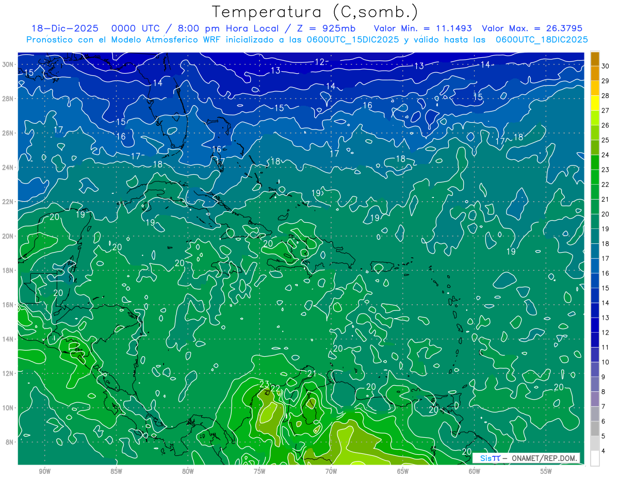Image resolution: width=619 pixels, height=478 pixels.
Task: Click the legend value 27 on the color scale
Action: (x=606, y=110)
